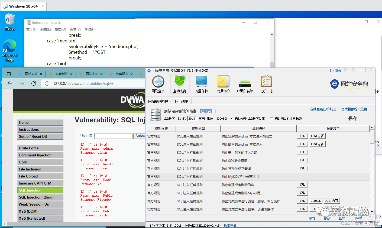Click 新增 to add a rule

tap(312, 218)
